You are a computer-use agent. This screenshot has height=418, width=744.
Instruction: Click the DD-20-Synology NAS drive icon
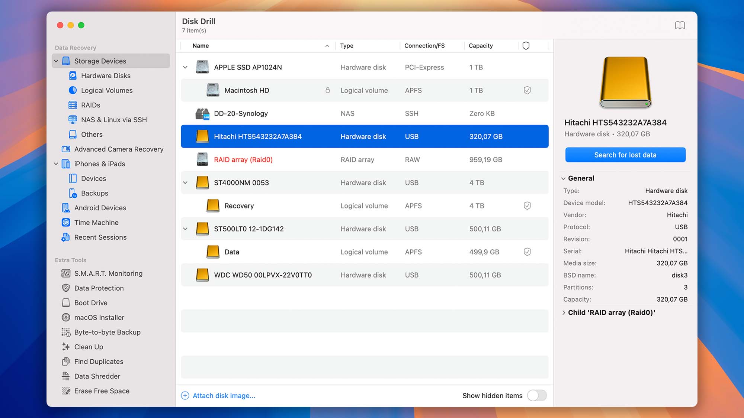(202, 114)
